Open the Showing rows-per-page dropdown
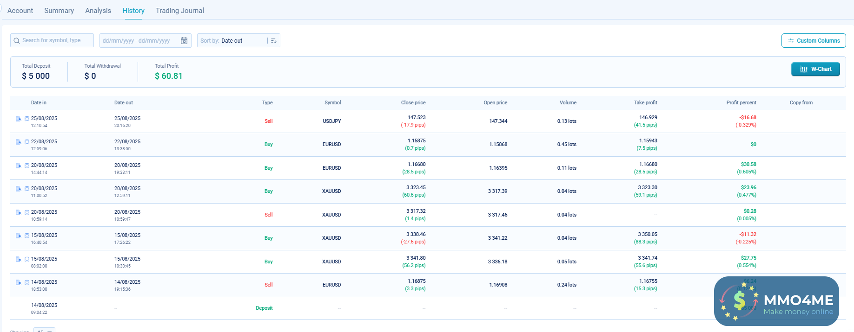This screenshot has width=854, height=332. [45, 330]
